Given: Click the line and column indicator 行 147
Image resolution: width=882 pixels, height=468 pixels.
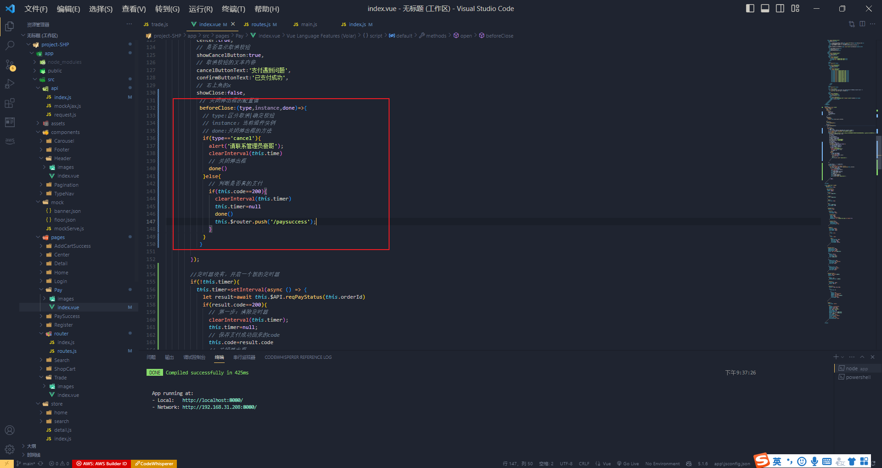Looking at the screenshot, I should [518, 463].
